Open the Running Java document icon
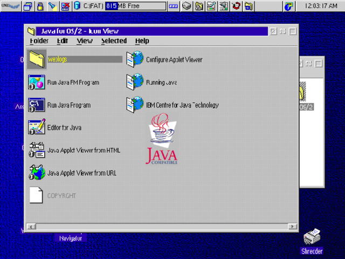Image resolution: width=345 pixels, height=259 pixels. tap(135, 82)
